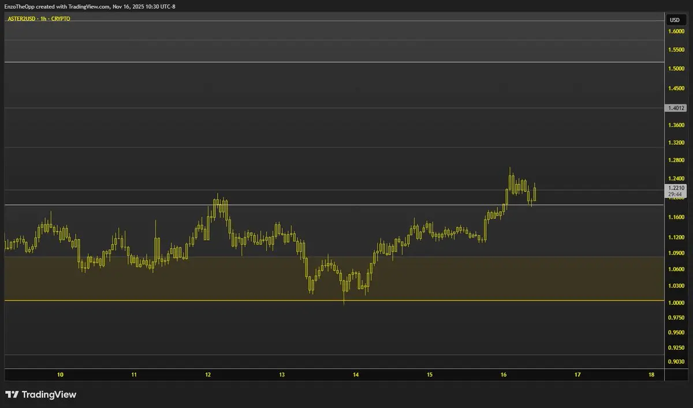Click the 1.0000 price scale label
693x408 pixels.
pos(676,304)
